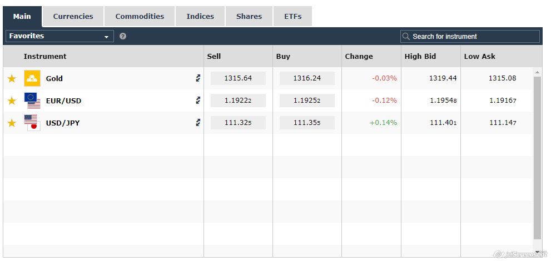Screen dimensions: 551x261
Task: Open the Gold chart expand icon
Action: [198, 78]
